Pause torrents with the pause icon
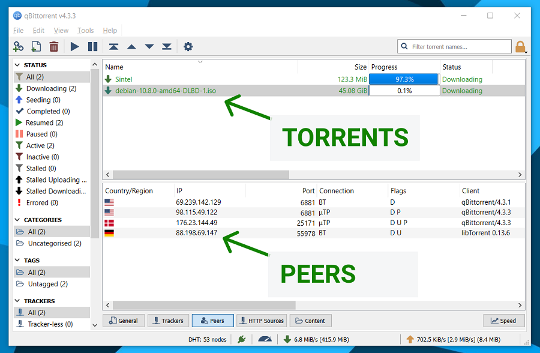The height and width of the screenshot is (353, 540). coord(92,47)
